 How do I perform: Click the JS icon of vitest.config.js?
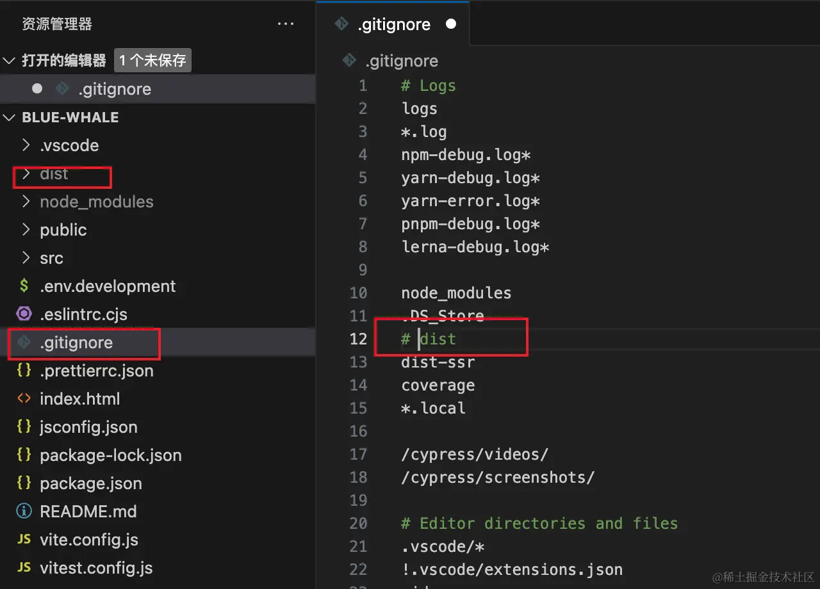pyautogui.click(x=24, y=568)
